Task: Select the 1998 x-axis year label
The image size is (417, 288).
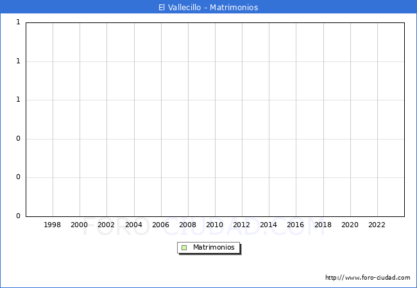Action: 53,225
